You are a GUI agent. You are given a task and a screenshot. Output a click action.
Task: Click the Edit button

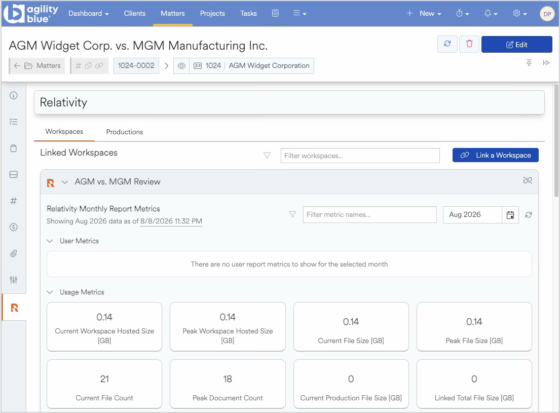coord(516,44)
